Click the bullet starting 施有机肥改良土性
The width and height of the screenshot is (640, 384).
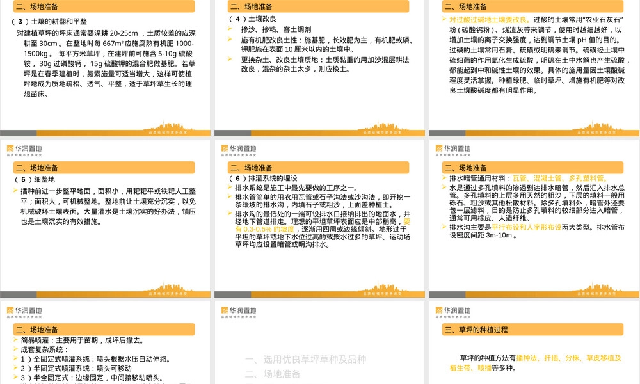tap(327, 45)
